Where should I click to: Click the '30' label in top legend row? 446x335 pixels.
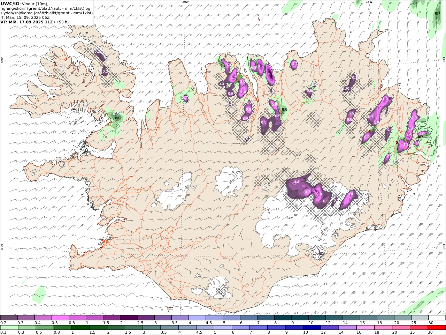click(431, 323)
